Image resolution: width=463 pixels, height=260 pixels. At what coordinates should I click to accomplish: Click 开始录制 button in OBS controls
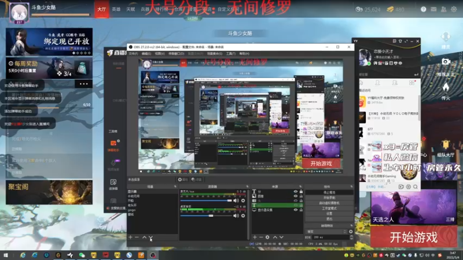click(329, 198)
